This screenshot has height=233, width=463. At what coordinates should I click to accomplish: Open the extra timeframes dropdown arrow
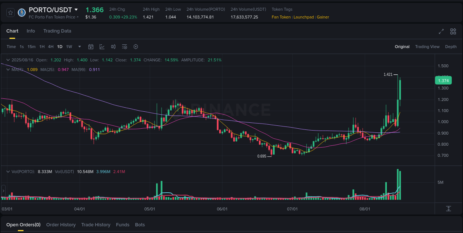tap(79, 47)
